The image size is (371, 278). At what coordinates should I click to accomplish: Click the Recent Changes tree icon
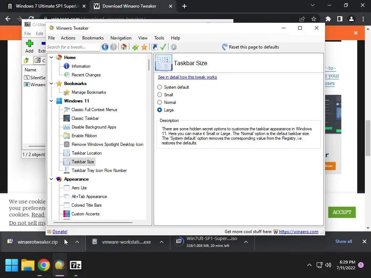(x=67, y=75)
